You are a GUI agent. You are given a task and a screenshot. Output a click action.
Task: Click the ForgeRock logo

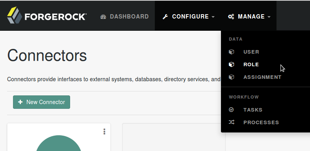tap(46, 15)
